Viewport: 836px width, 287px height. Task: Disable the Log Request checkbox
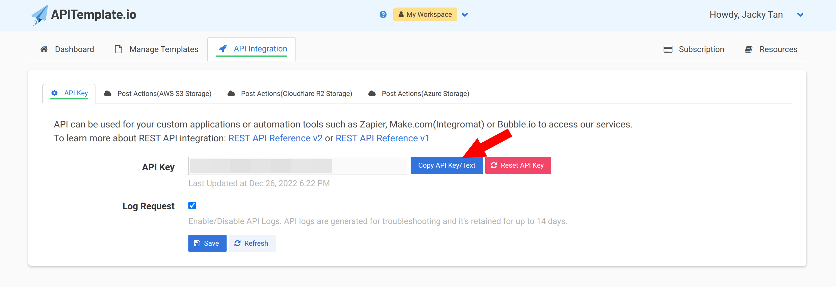(192, 205)
